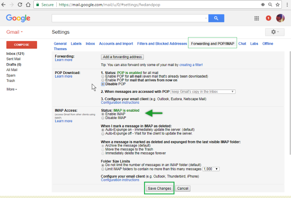Open the Chrome three-dot menu
291x198 pixels.
286,5
